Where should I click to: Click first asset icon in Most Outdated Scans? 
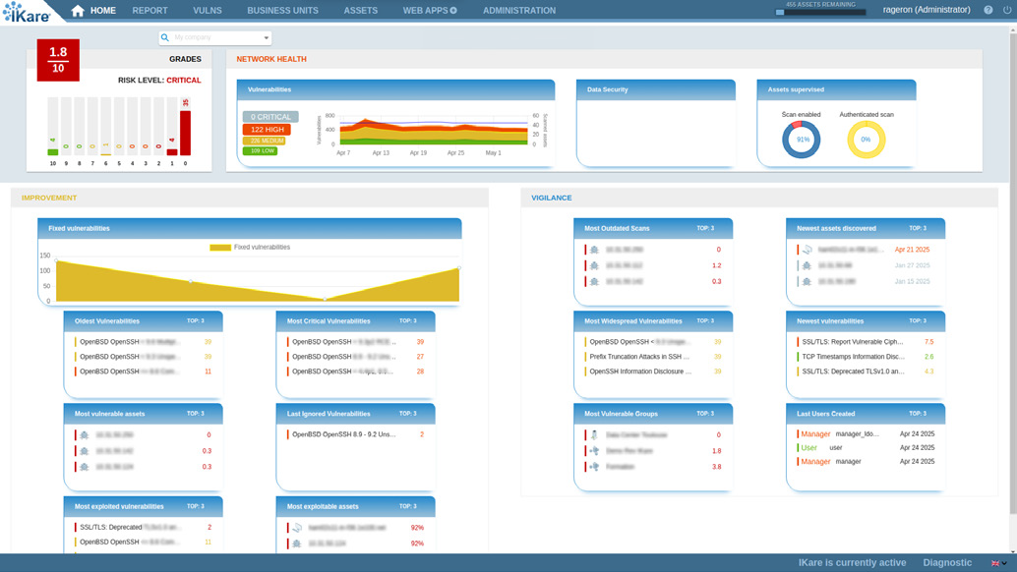coord(594,250)
